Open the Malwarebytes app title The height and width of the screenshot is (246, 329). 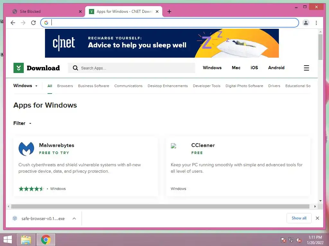tap(57, 145)
